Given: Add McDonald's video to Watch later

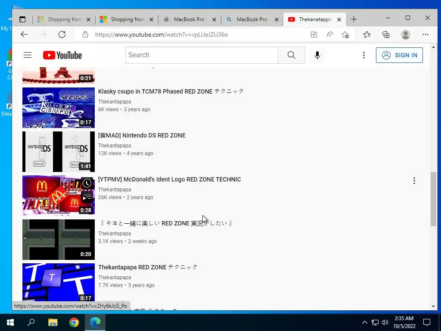Looking at the screenshot, I should [87, 183].
